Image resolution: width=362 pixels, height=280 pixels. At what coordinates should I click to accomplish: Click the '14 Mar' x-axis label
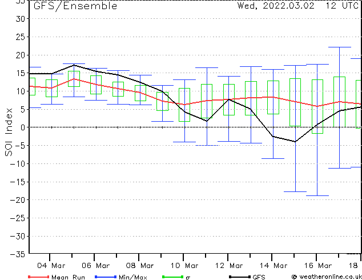click(273, 266)
